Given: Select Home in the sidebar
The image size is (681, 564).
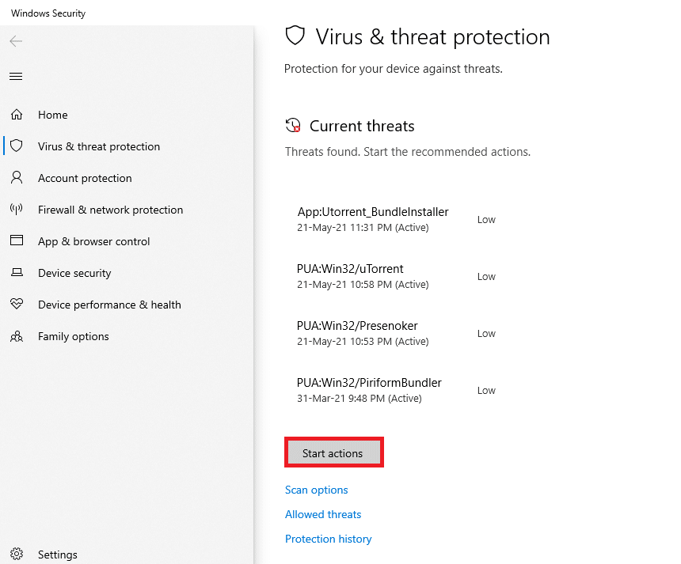Looking at the screenshot, I should [53, 115].
